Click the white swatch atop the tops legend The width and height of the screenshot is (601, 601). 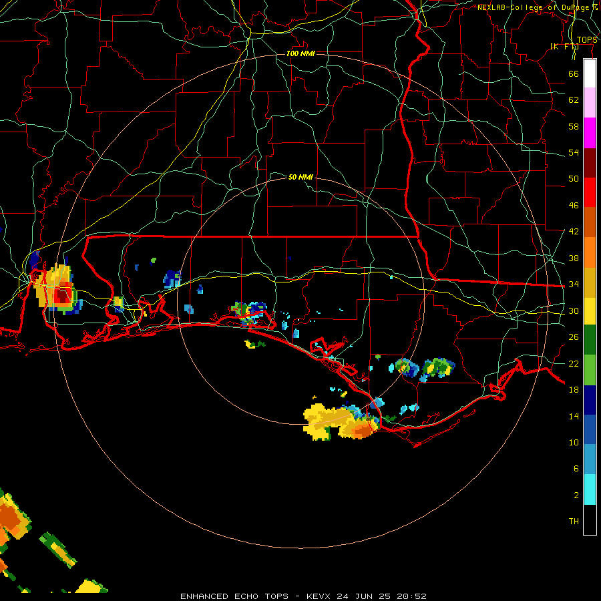590,73
